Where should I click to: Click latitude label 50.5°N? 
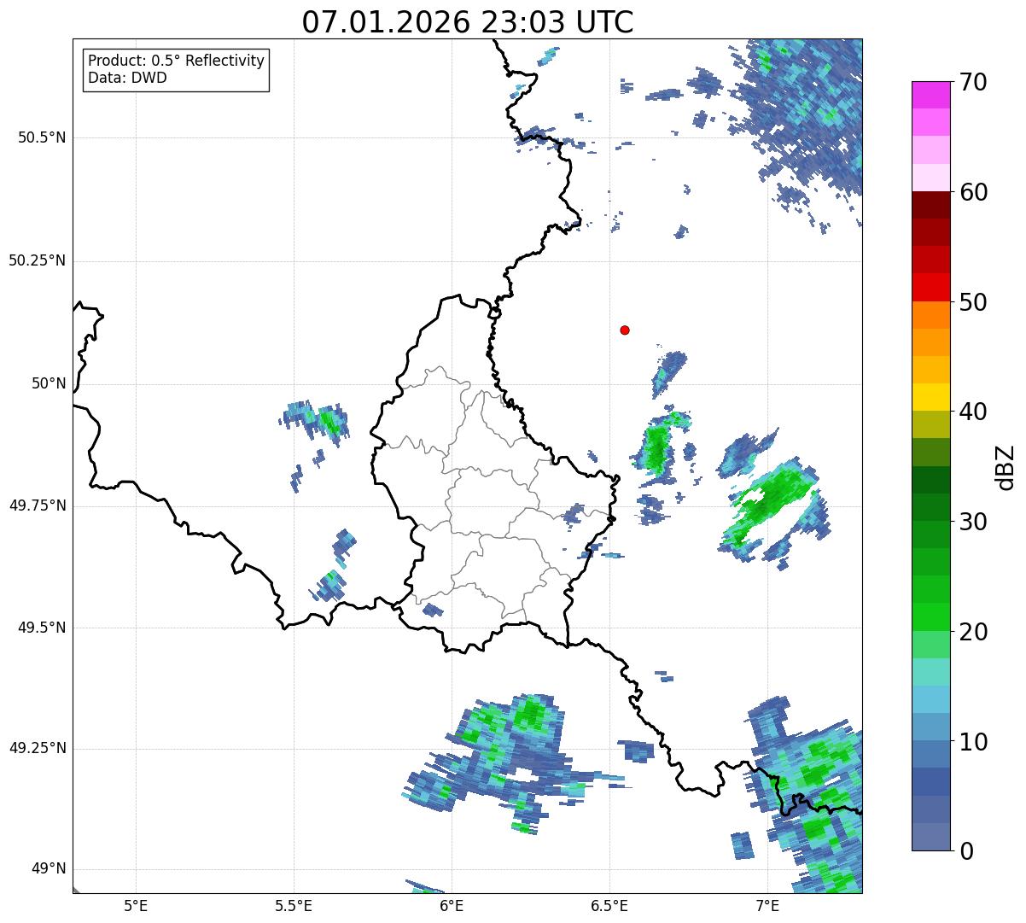tap(42, 138)
